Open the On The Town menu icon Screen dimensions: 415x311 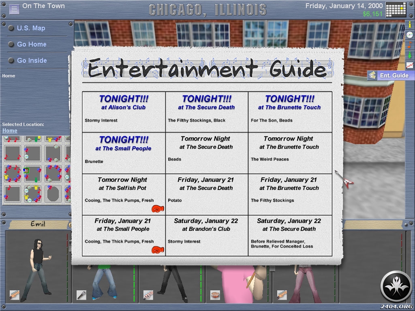[14, 9]
